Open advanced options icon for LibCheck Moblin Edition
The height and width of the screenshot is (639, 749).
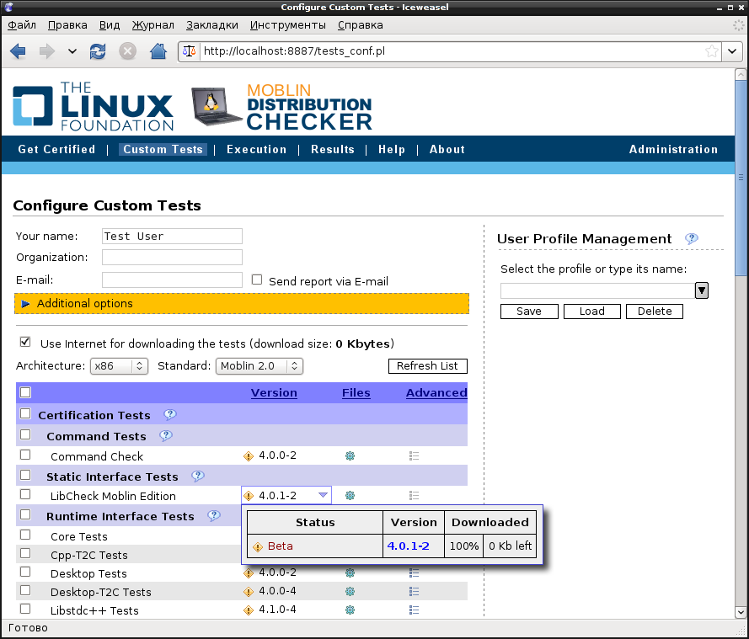pos(415,495)
